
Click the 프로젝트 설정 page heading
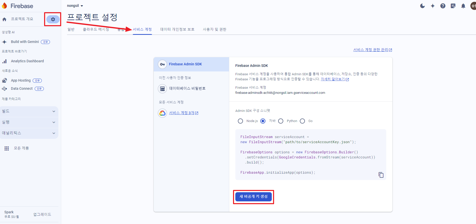click(92, 17)
